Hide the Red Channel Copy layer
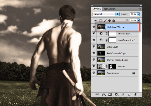The image size is (151, 106). [x=94, y=53]
